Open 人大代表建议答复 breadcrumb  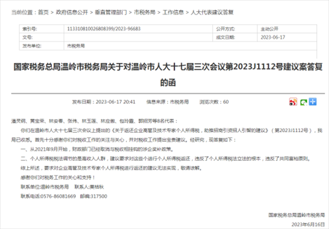click(212, 13)
